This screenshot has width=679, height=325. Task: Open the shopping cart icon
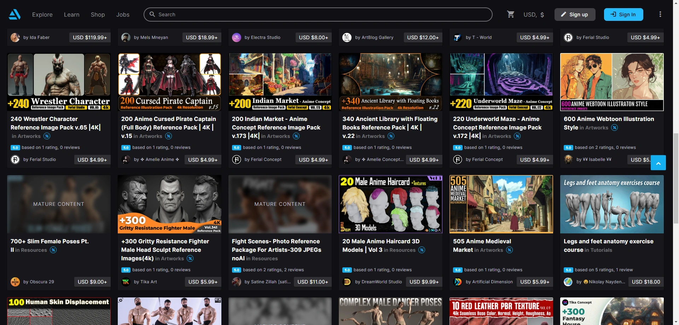(x=511, y=14)
